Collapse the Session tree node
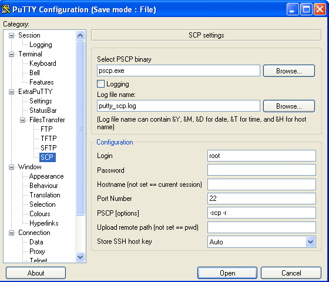 [11, 35]
